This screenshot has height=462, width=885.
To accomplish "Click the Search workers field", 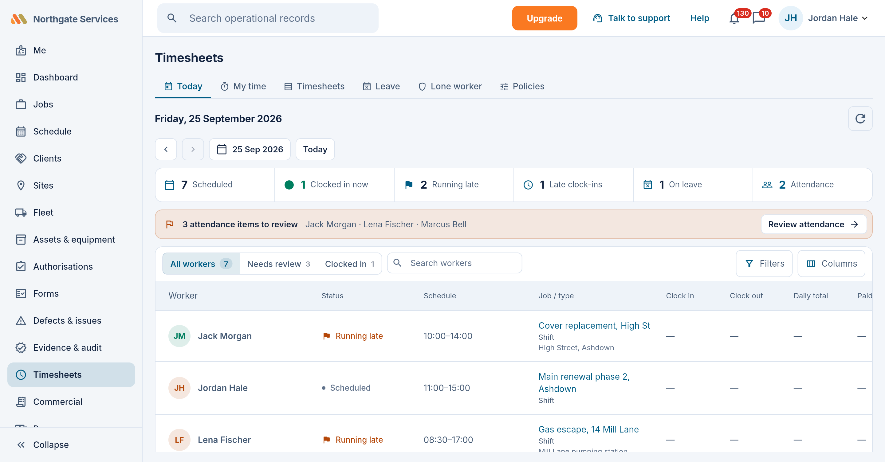I will (454, 263).
